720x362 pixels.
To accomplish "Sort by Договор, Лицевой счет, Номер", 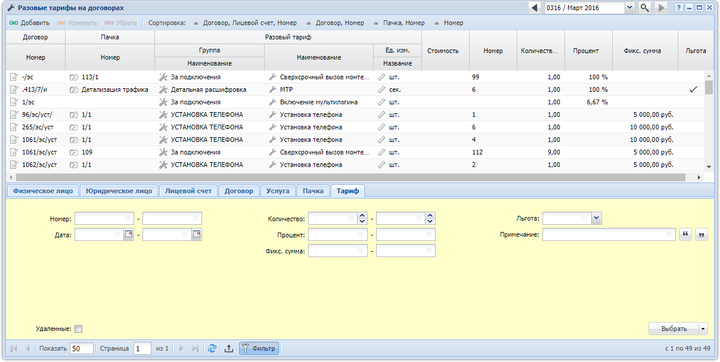I will pos(244,23).
